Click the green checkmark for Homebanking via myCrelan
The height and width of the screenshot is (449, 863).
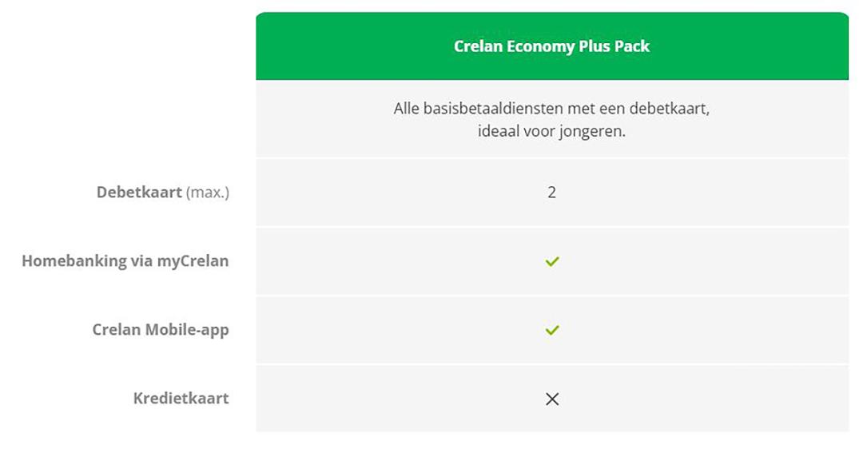coord(551,261)
